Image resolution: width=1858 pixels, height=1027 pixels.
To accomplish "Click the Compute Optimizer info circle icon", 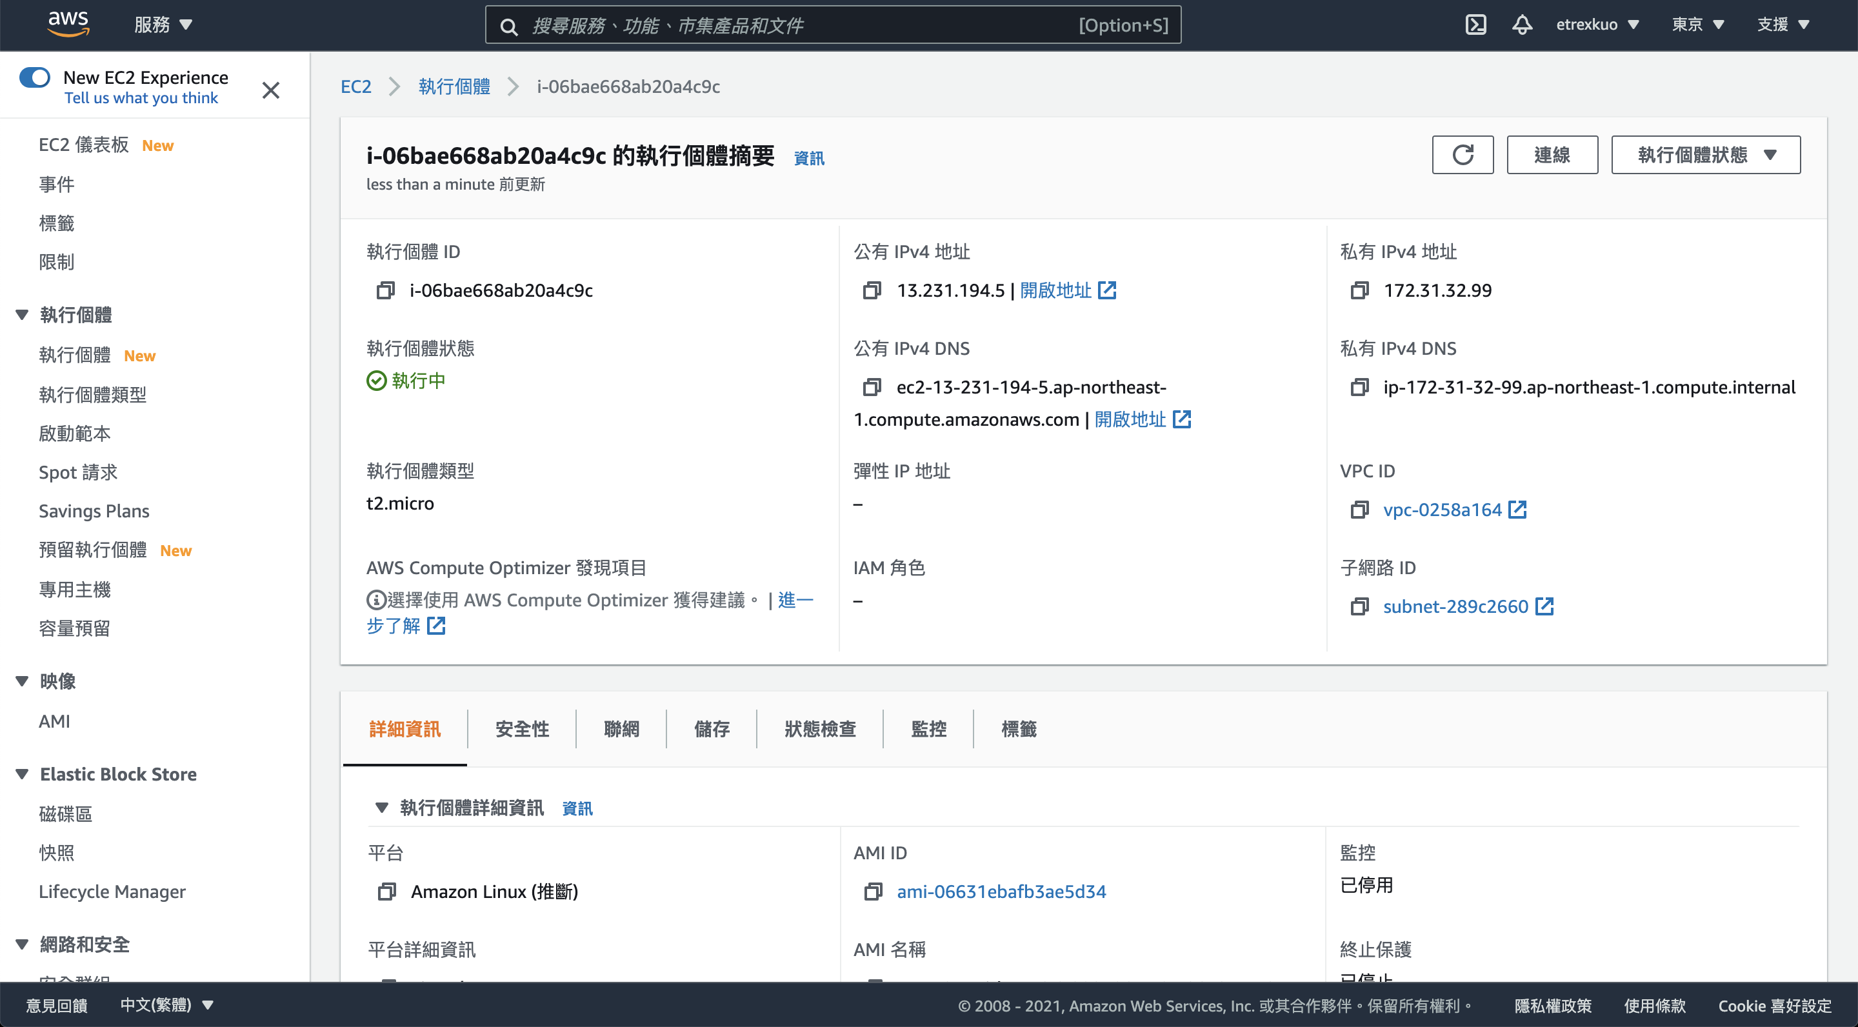I will [375, 600].
